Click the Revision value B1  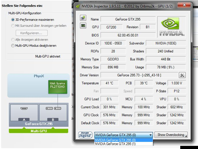click(x=148, y=27)
